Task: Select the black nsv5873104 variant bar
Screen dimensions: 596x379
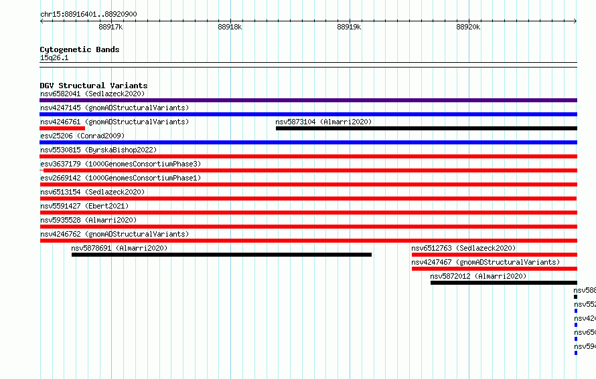Action: pos(427,128)
